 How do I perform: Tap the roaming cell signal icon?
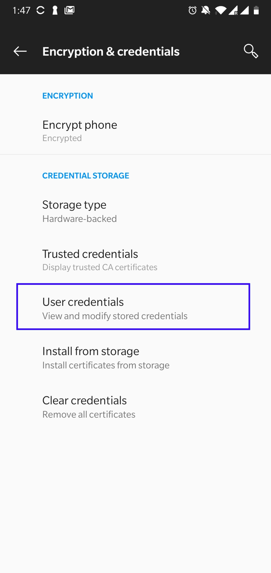coord(233,10)
